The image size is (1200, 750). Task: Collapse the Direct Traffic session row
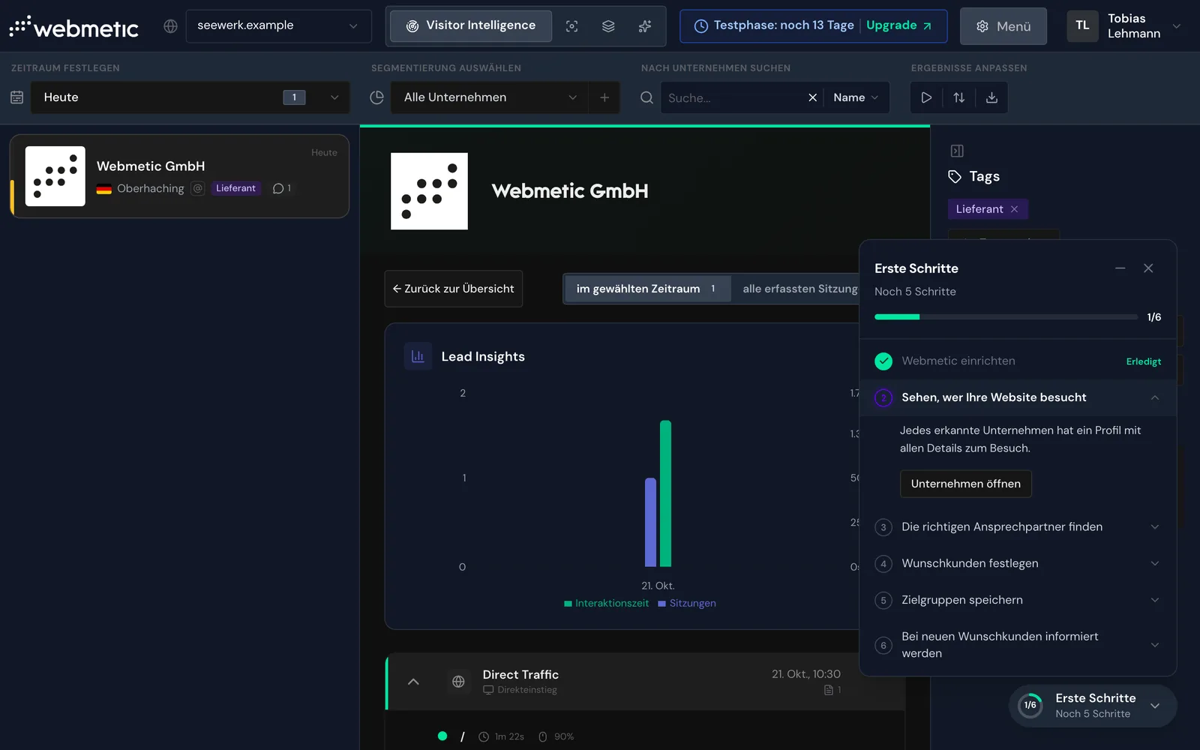(413, 682)
